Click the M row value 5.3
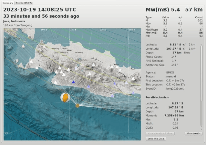206x145 pixels. 165,20
